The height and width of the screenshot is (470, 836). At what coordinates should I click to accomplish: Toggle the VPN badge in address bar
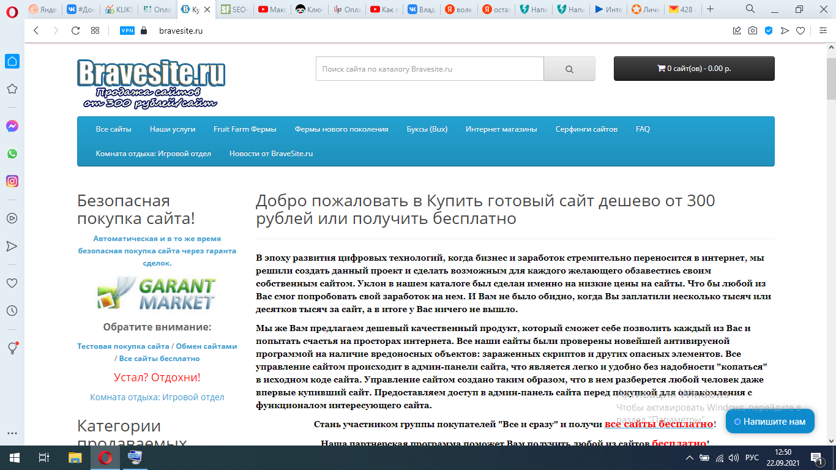coord(127,31)
